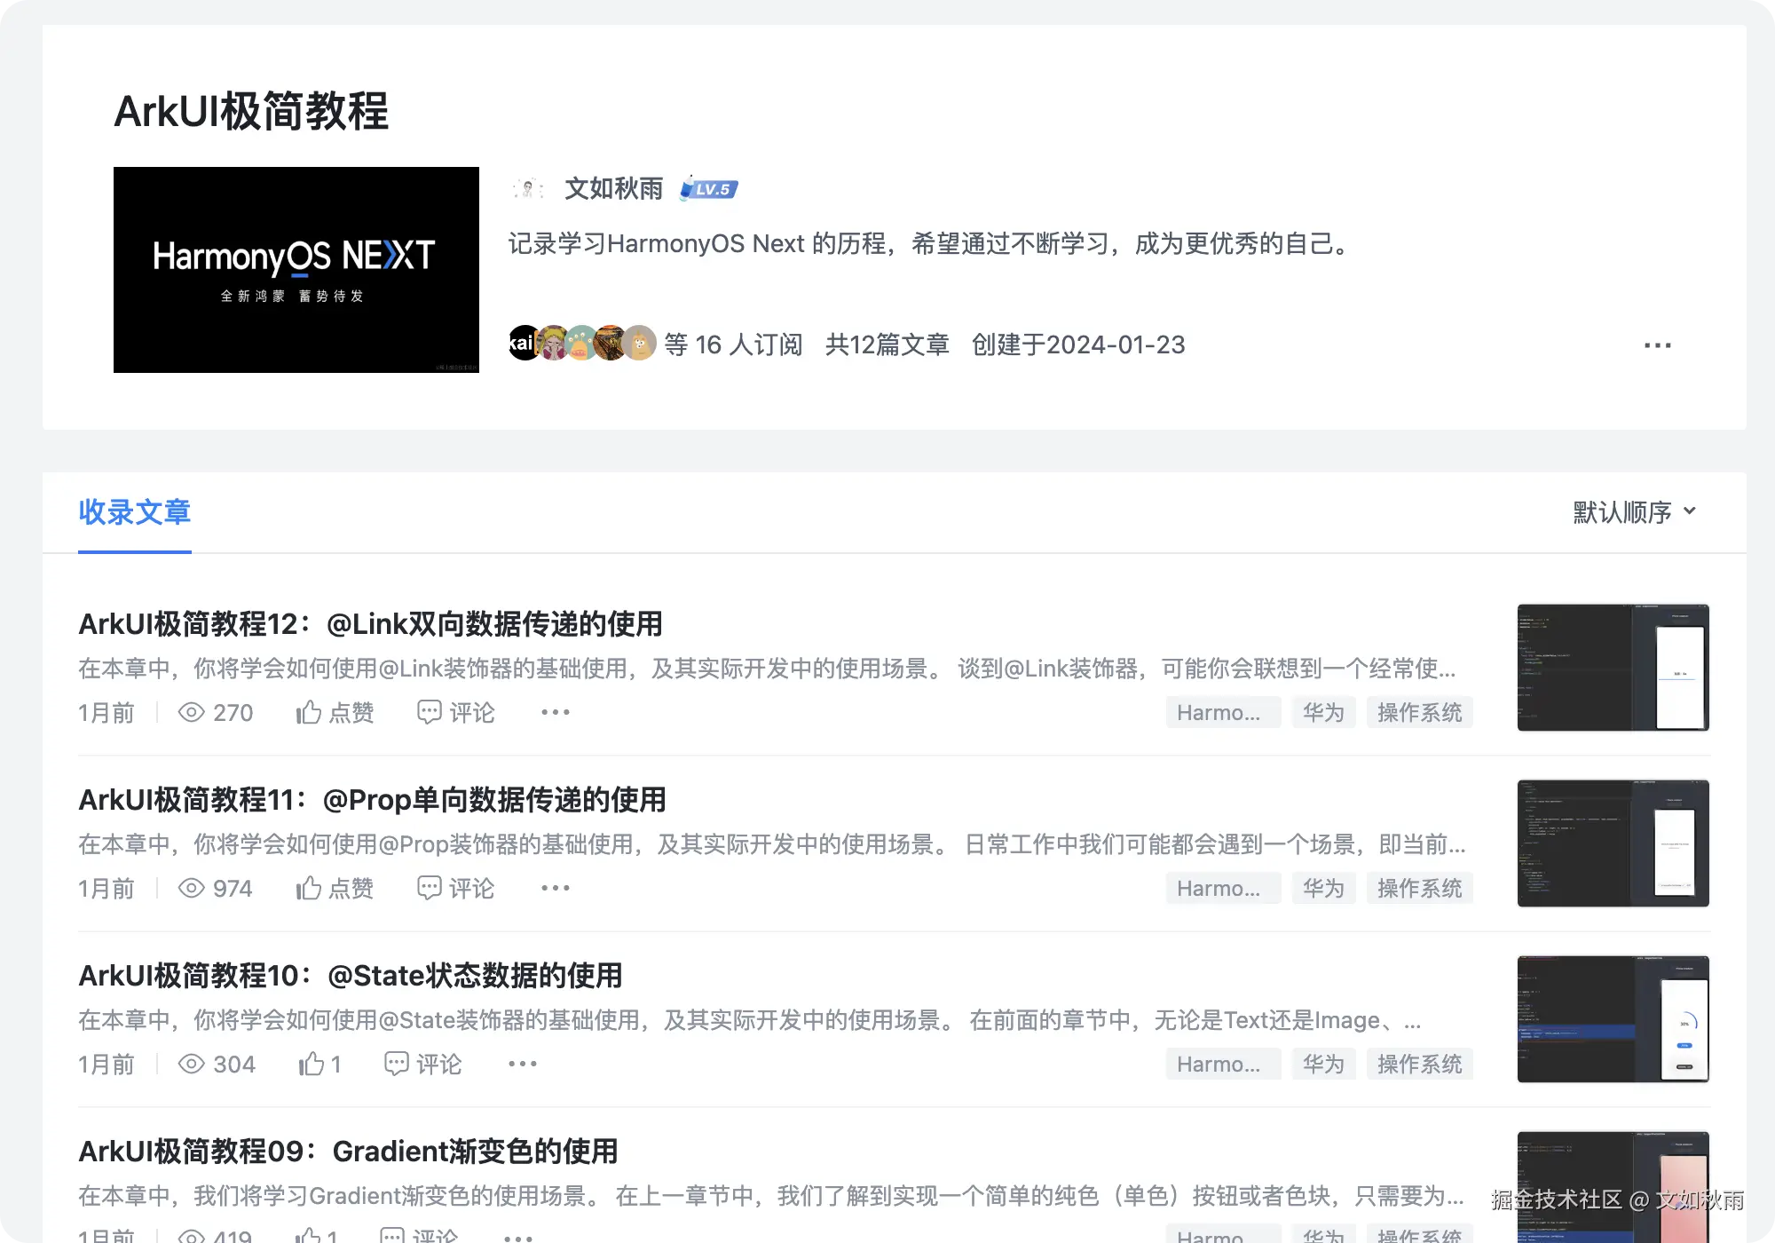The image size is (1775, 1243).
Task: Open more options for the @Prop article
Action: (556, 888)
